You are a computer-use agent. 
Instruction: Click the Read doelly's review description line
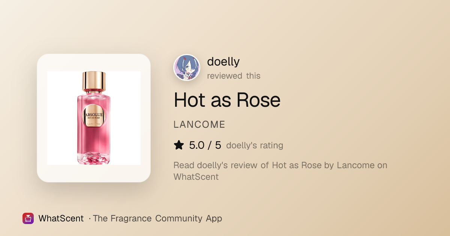coord(280,171)
